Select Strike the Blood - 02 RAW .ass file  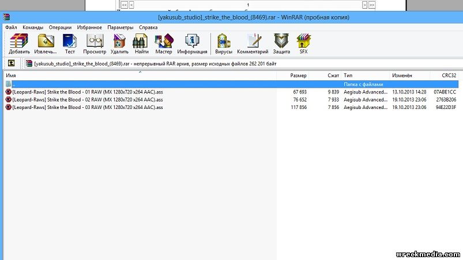tap(88, 100)
